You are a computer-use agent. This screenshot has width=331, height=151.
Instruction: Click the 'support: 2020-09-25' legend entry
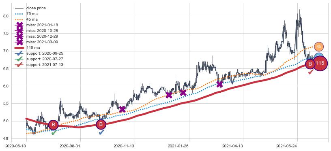[39, 53]
